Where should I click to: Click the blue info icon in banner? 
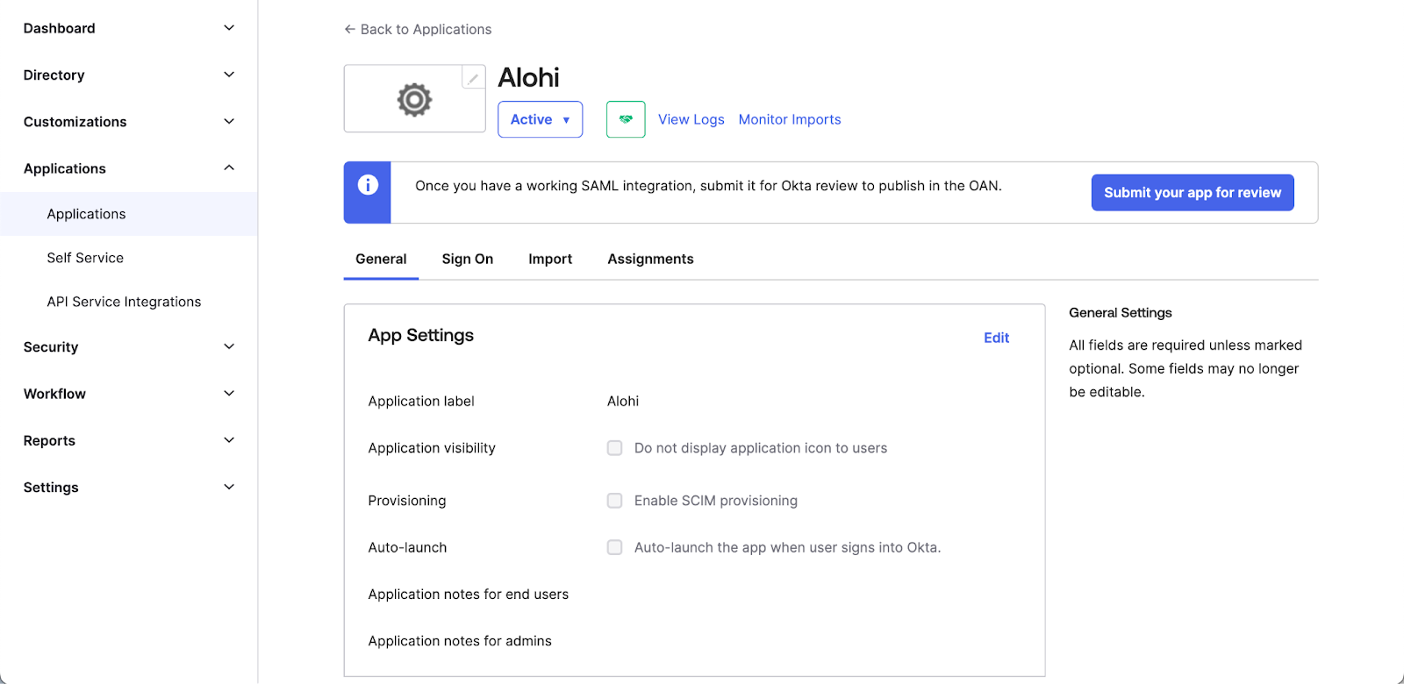click(x=368, y=185)
